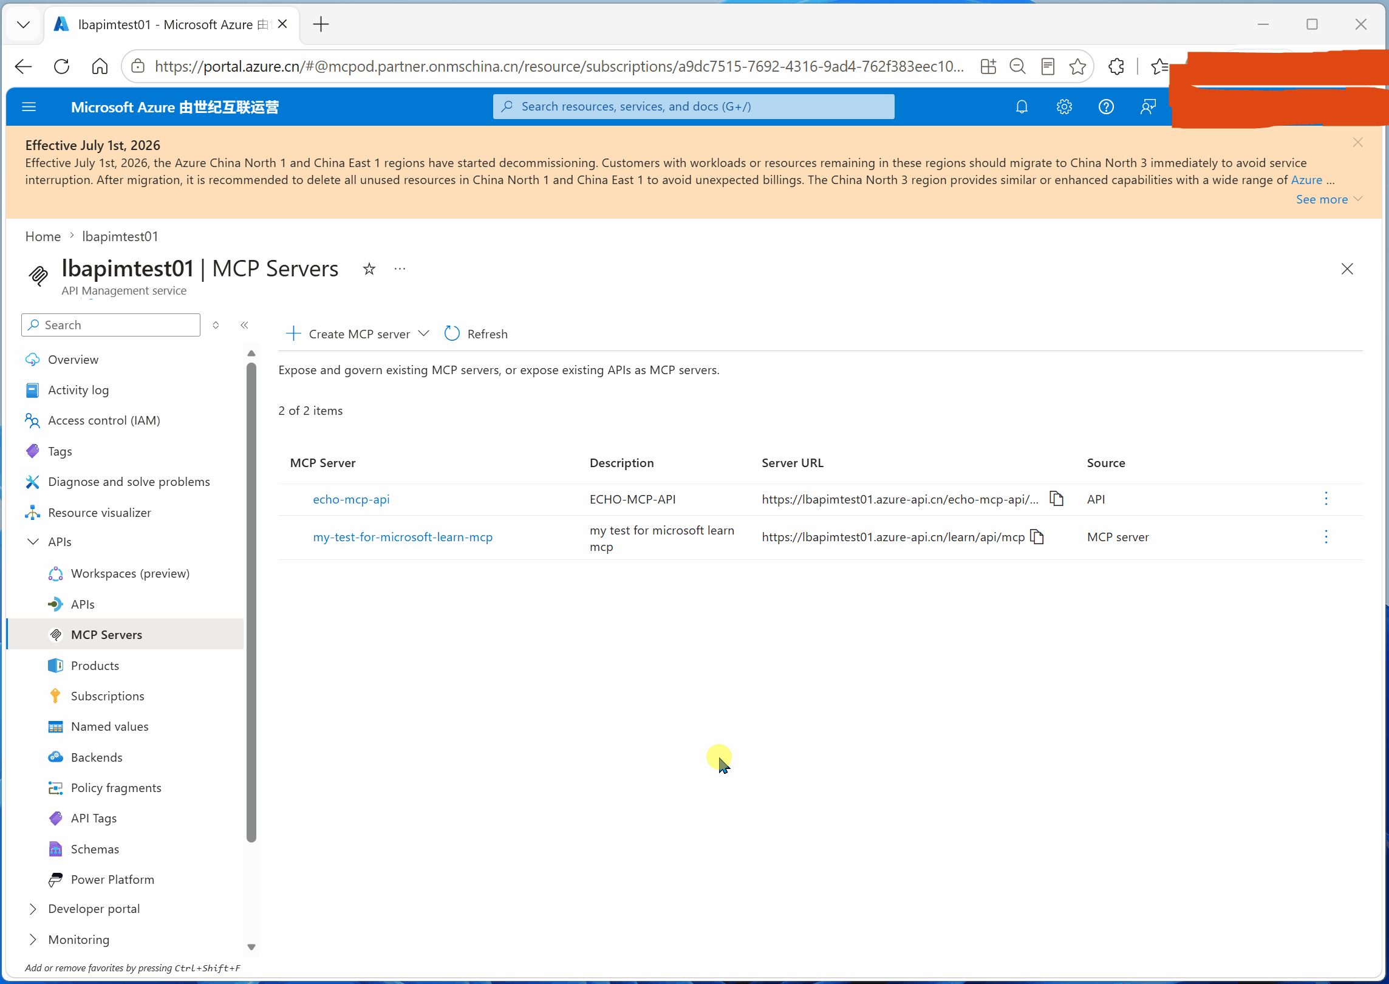The image size is (1389, 984).
Task: Close the MCP Servers blade
Action: [x=1347, y=268]
